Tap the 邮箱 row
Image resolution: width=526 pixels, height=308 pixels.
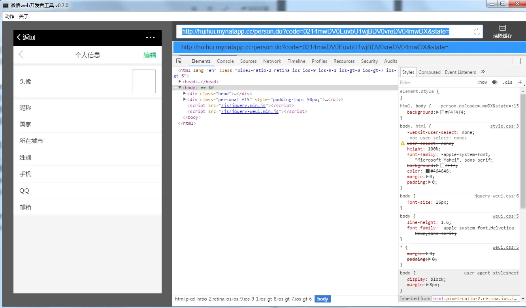click(87, 207)
